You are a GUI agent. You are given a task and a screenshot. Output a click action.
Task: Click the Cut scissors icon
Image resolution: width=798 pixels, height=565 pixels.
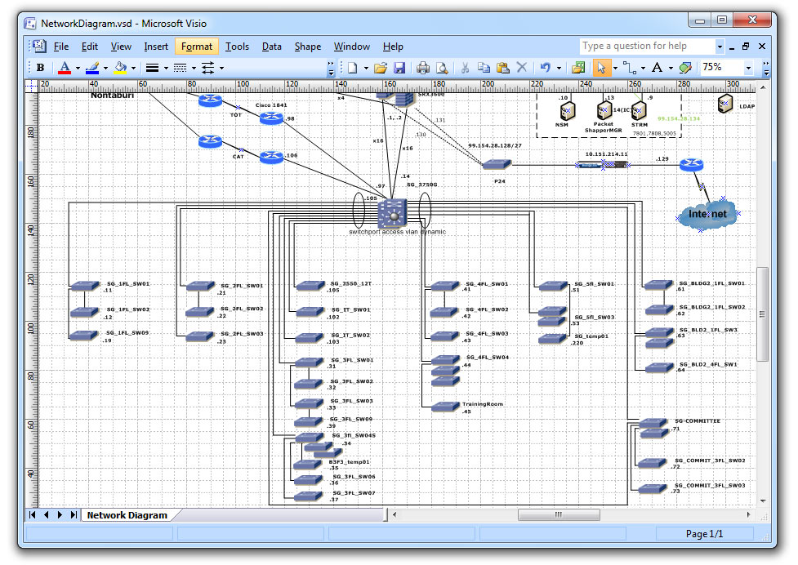point(466,68)
